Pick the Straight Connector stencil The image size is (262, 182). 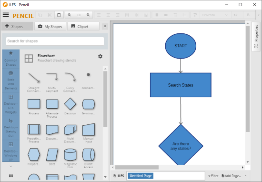coord(34,82)
